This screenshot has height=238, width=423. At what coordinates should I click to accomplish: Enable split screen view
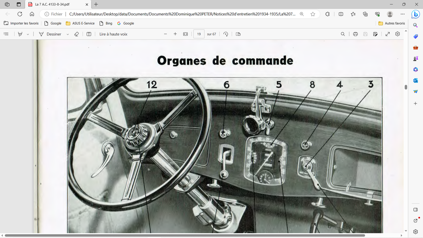[341, 14]
